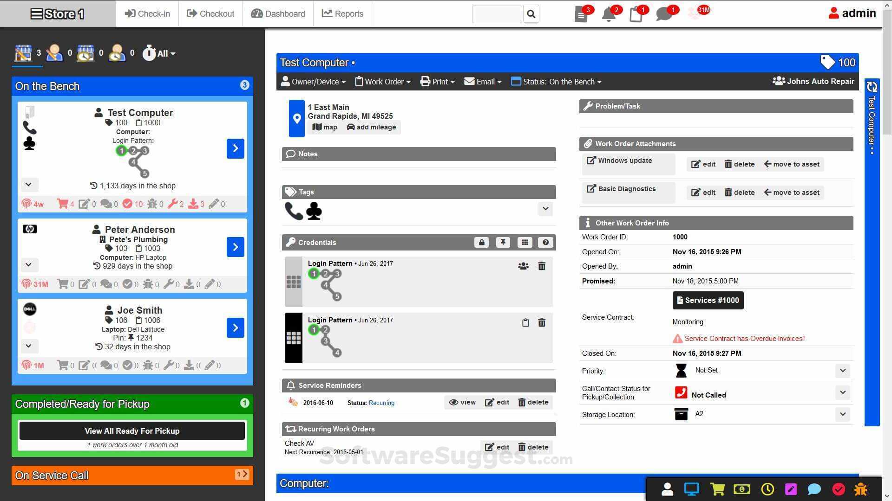Viewport: 892px width, 501px height.
Task: Switch to the Reports tab
Action: [x=342, y=13]
